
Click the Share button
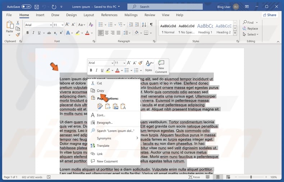click(270, 15)
